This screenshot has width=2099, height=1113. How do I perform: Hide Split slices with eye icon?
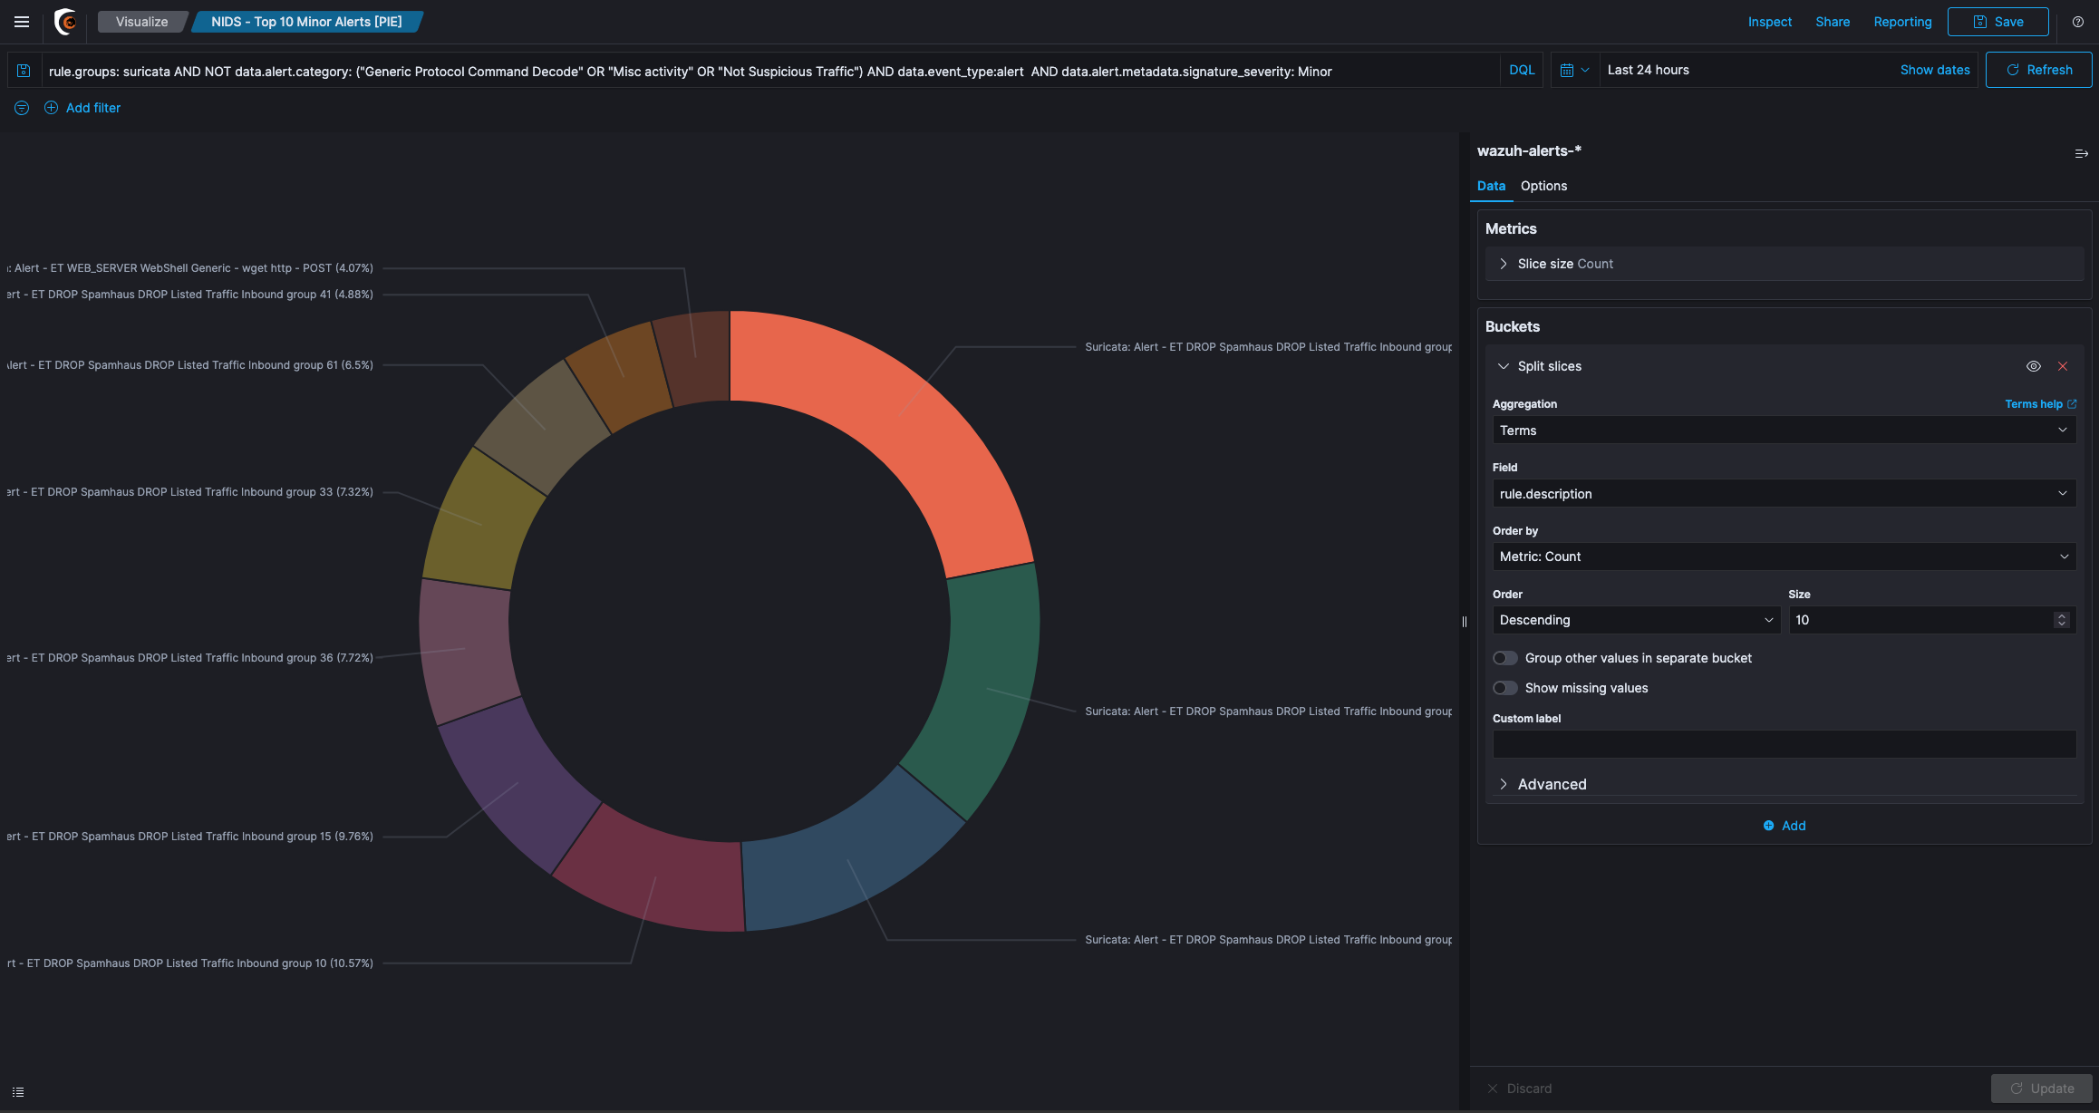point(2033,366)
